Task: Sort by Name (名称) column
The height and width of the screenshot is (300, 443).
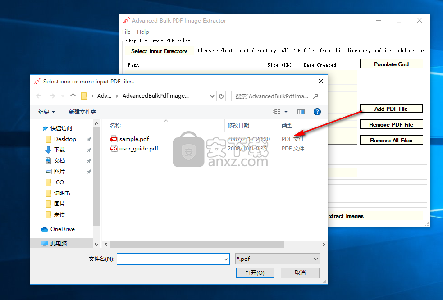Action: pos(115,125)
